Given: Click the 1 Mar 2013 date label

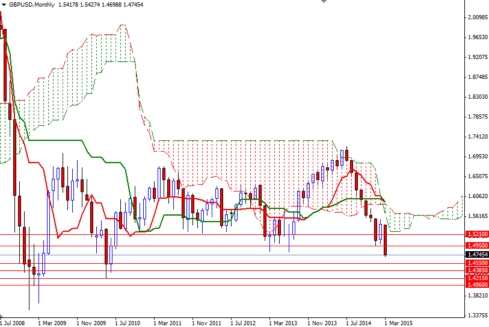Looking at the screenshot, I should tap(283, 323).
